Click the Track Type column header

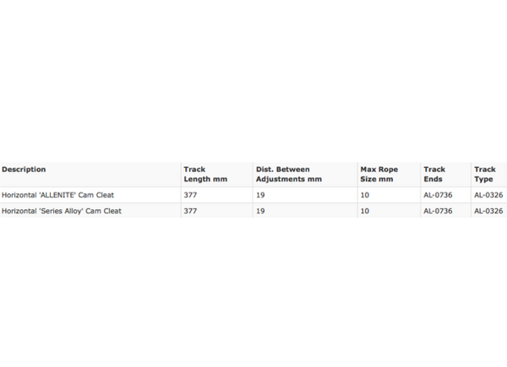pyautogui.click(x=485, y=175)
